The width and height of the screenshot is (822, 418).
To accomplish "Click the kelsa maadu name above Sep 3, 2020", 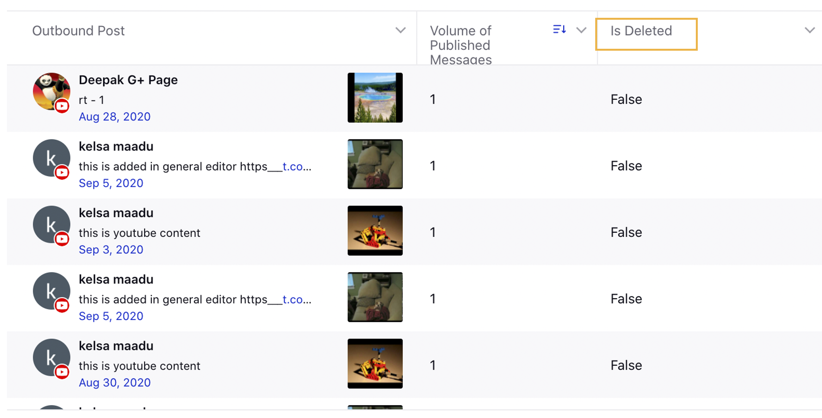I will pos(116,213).
